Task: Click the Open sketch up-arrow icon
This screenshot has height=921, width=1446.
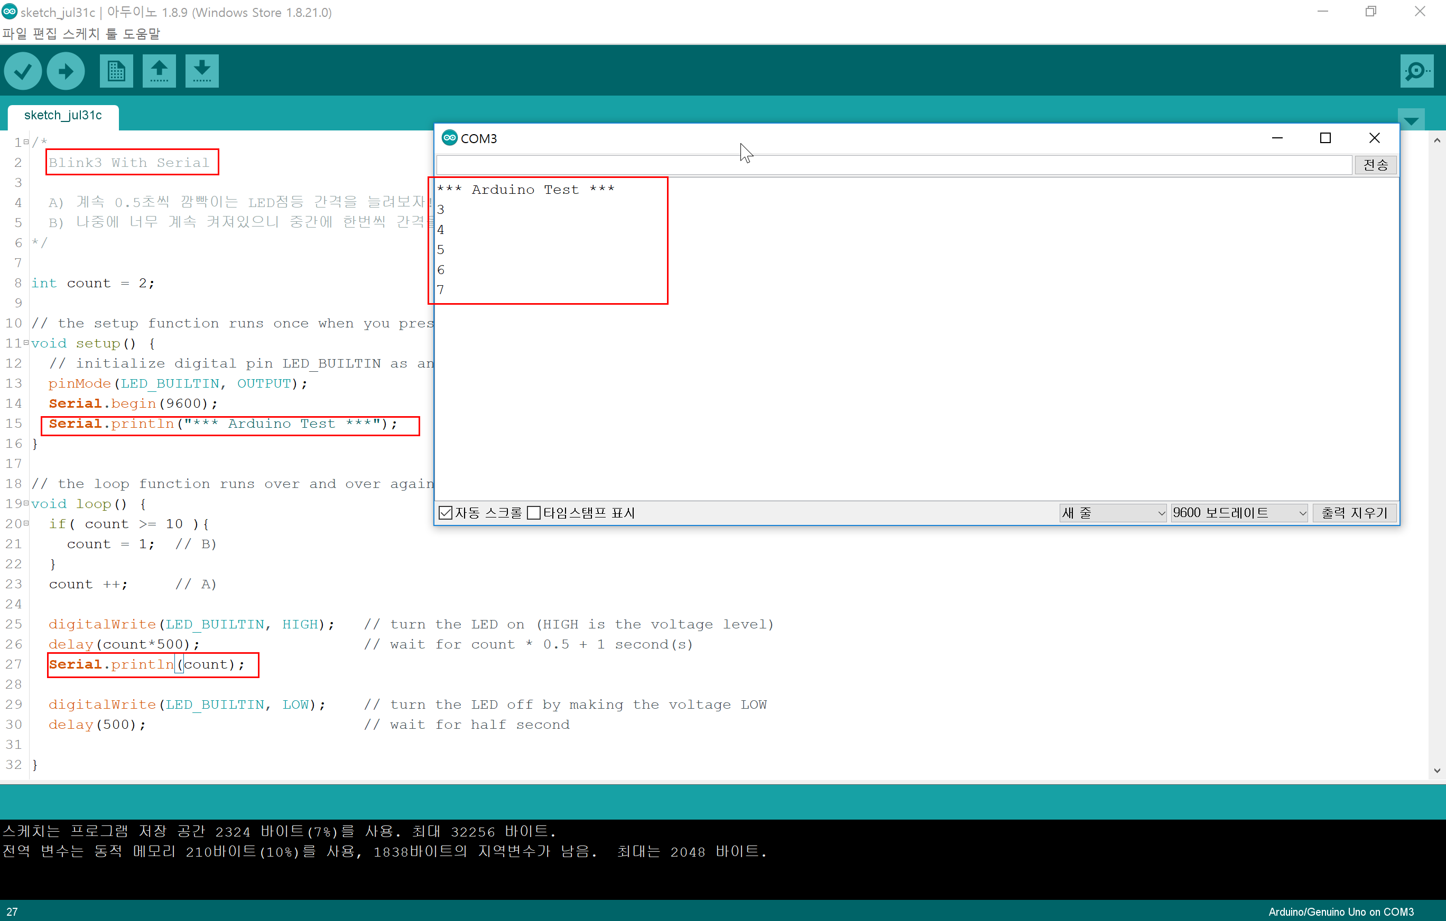Action: [x=159, y=71]
